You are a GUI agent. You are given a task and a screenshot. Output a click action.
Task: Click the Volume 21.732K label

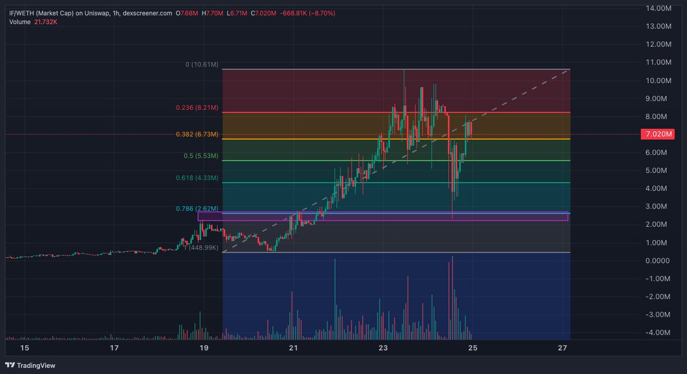(33, 22)
